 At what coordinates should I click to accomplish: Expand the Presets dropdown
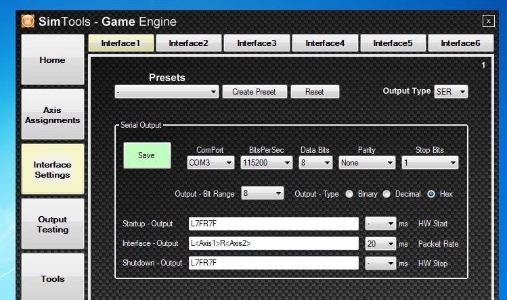167,92
